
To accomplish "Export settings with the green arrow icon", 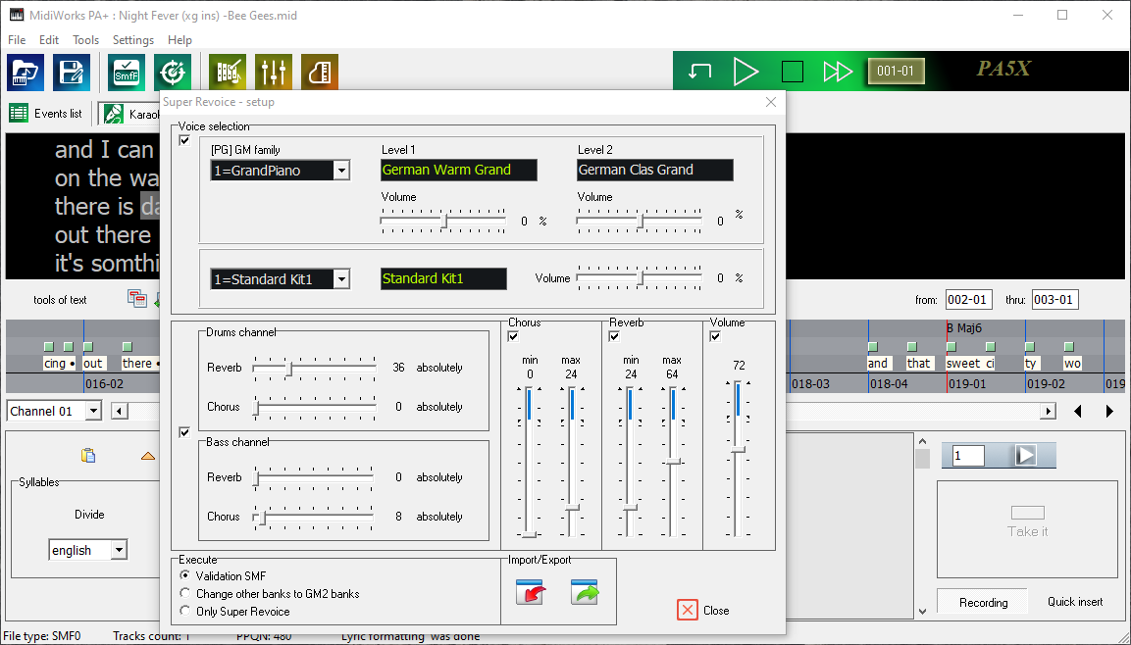I will click(585, 593).
